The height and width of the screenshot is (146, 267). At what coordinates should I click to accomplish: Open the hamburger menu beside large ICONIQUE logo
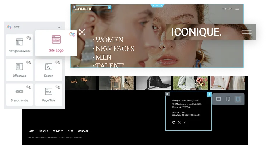pyautogui.click(x=247, y=32)
